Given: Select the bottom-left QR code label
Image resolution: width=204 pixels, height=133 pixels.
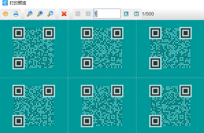Looking at the screenshot, I should click(34, 106).
